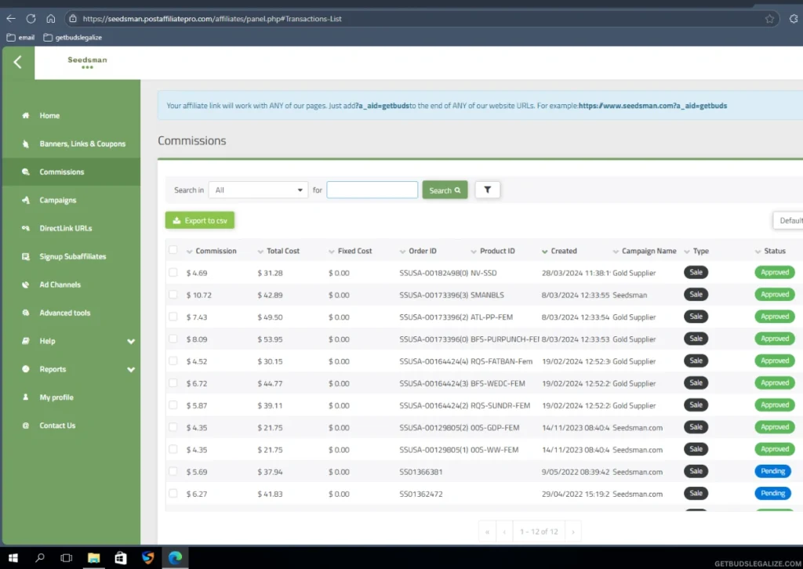803x569 pixels.
Task: Open Commissions in the sidebar menu
Action: (71, 172)
